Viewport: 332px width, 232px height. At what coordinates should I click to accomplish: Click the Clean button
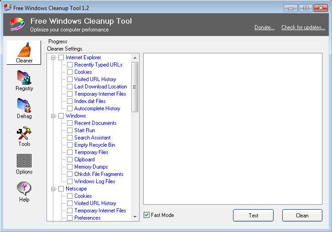(302, 216)
